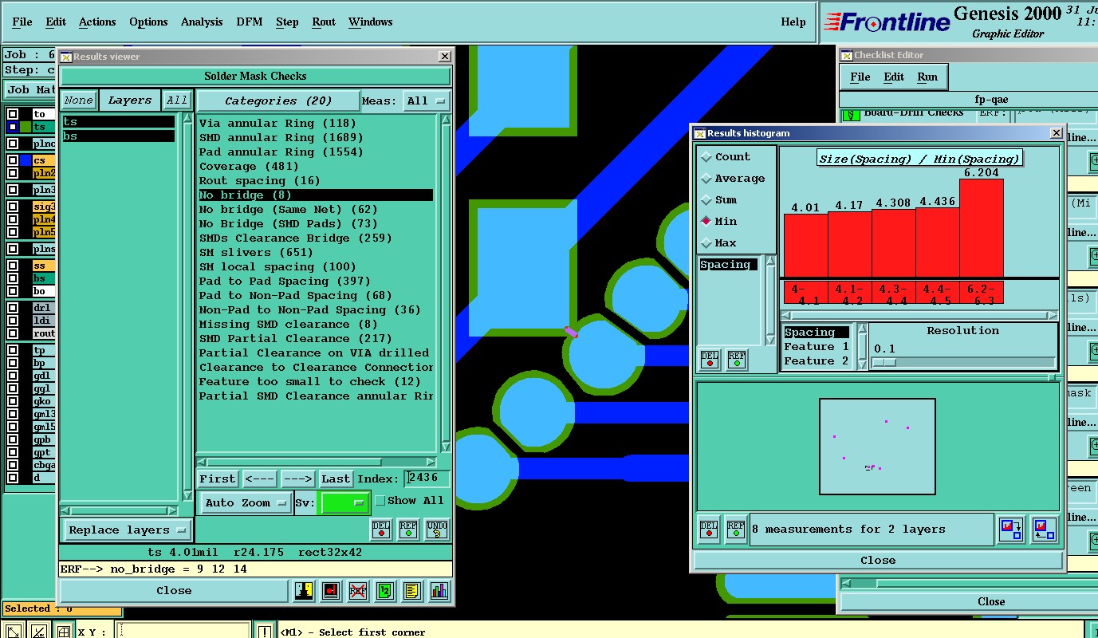
Task: Click the 6.2-6.3 histogram bin label
Action: point(981,292)
